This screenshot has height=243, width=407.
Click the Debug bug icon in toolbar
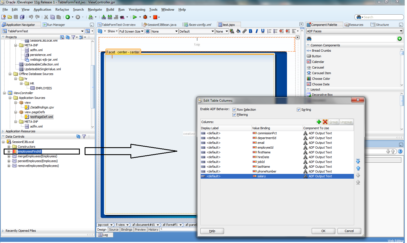pos(145,17)
